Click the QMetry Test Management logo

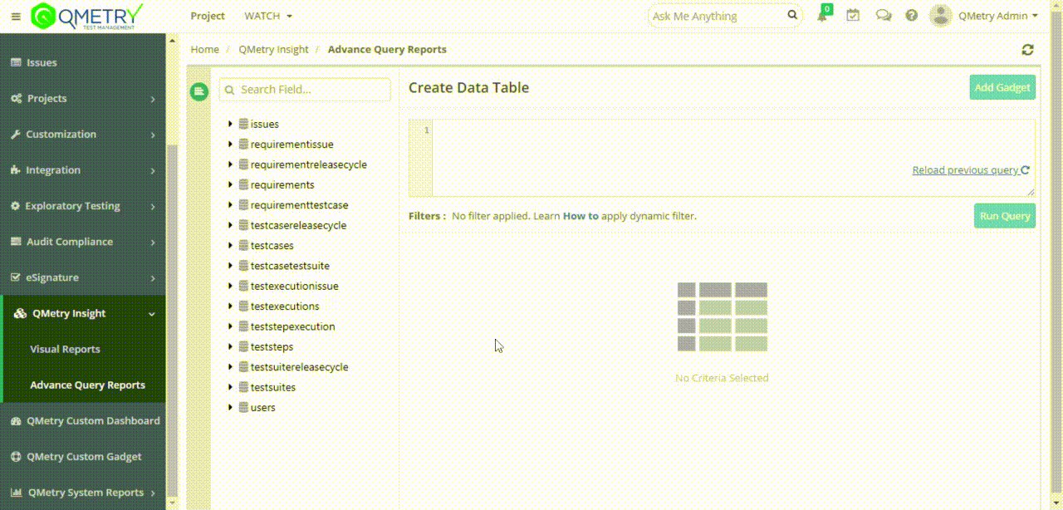(x=87, y=16)
